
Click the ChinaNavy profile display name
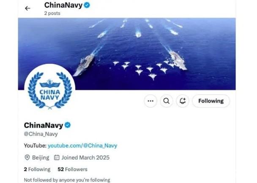pyautogui.click(x=44, y=125)
